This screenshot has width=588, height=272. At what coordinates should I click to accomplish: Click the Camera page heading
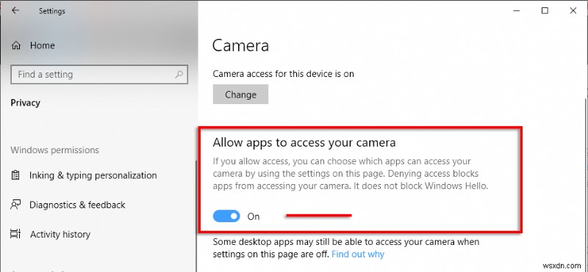(241, 45)
